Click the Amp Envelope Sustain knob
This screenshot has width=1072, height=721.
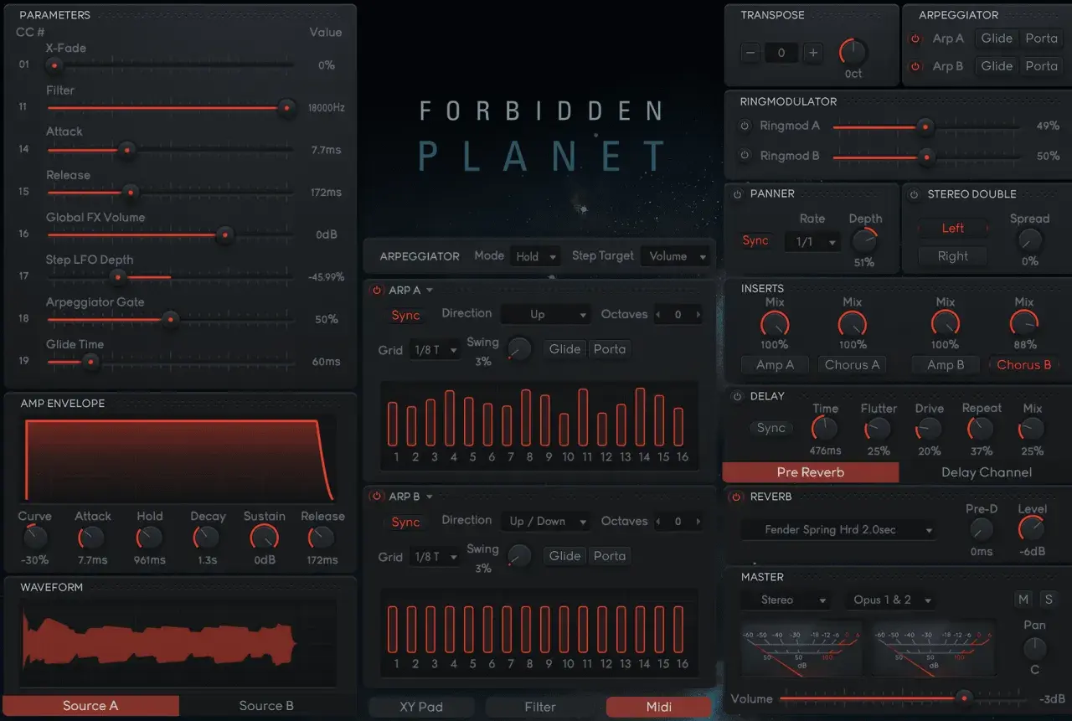(x=264, y=538)
